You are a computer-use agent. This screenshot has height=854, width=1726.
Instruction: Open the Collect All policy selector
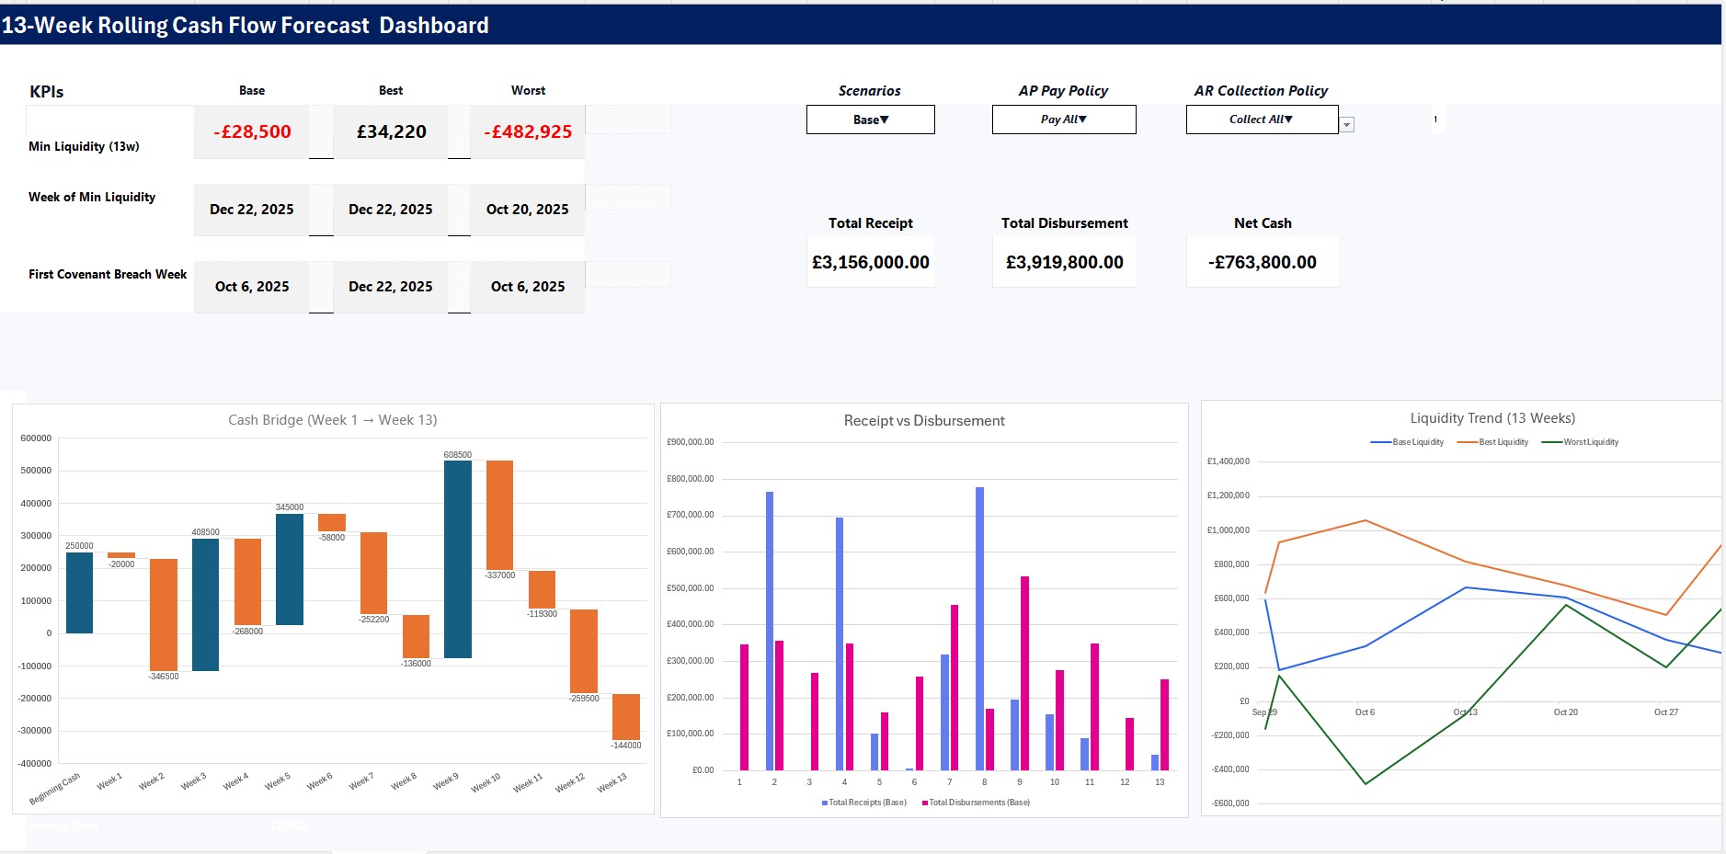tap(1261, 120)
